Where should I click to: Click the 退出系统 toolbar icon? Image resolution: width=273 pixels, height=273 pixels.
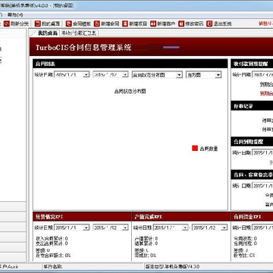209,24
